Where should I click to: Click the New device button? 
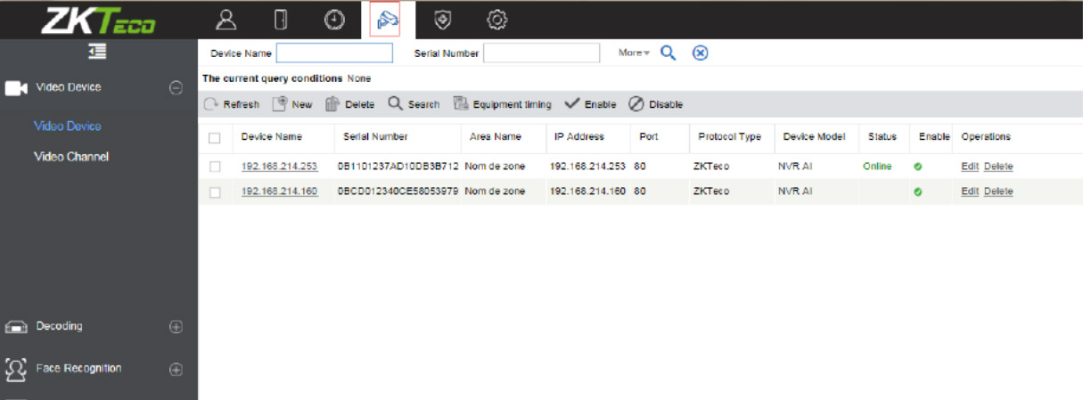[292, 104]
